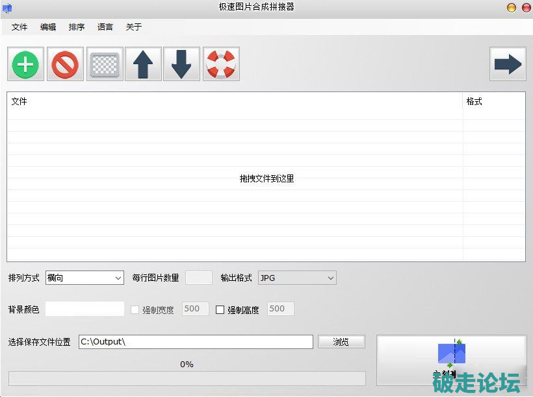This screenshot has width=533, height=397.
Task: Click the checkered clear list icon
Action: coord(104,64)
